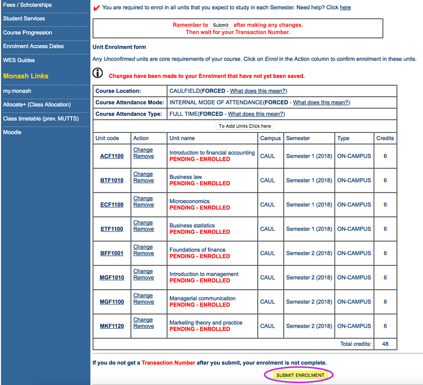423x385 pixels.
Task: Open Class timetable (prev. MUTTS) link
Action: [x=41, y=119]
